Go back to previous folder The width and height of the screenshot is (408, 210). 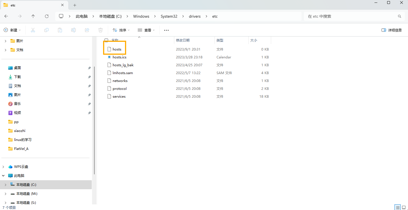click(6, 16)
